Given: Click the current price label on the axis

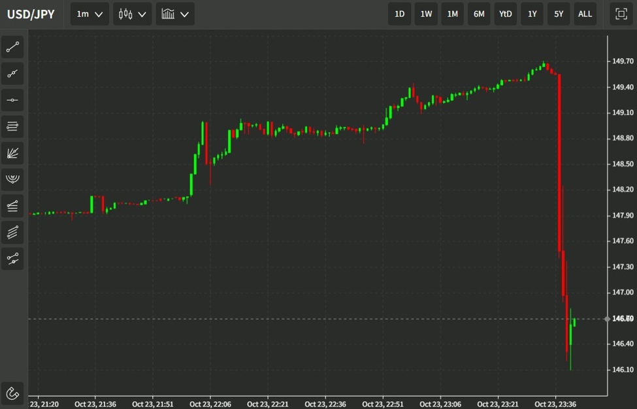Looking at the screenshot, I should pos(621,318).
